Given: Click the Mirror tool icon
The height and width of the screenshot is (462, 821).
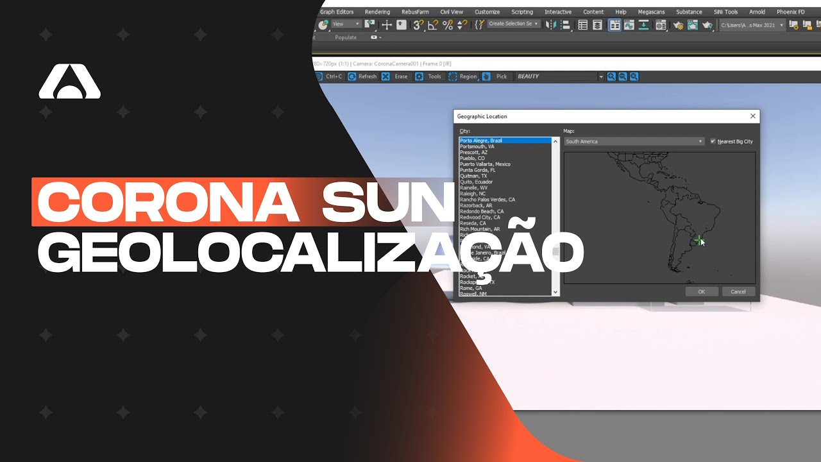Looking at the screenshot, I should (551, 25).
